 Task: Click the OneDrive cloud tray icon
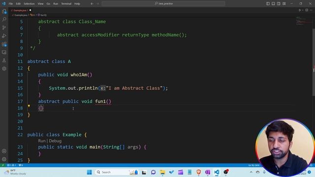tap(258, 172)
